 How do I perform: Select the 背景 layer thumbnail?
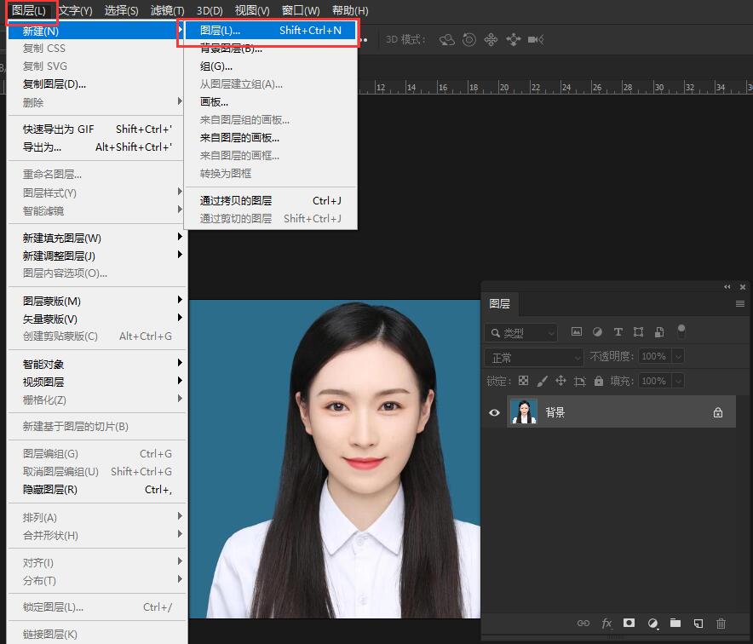[x=523, y=412]
